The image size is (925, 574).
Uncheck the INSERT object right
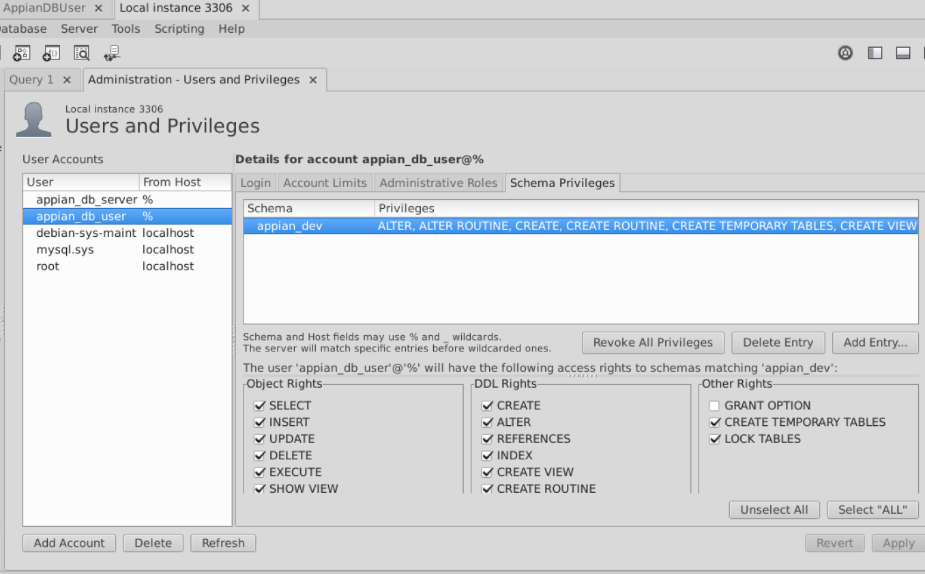[x=259, y=422]
